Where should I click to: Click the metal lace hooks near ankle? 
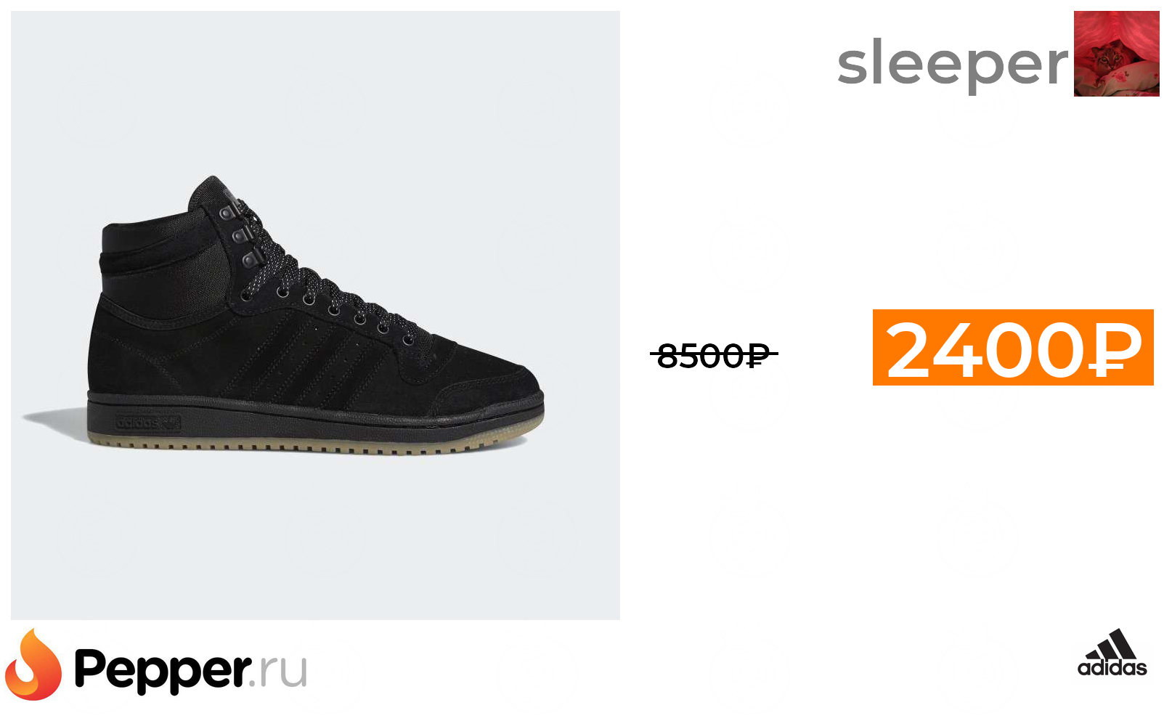(x=241, y=236)
